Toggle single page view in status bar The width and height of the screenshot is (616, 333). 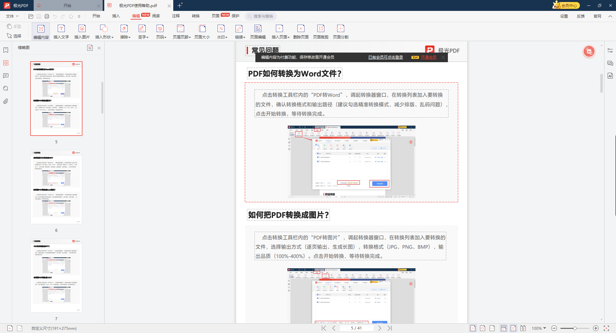pos(513,328)
